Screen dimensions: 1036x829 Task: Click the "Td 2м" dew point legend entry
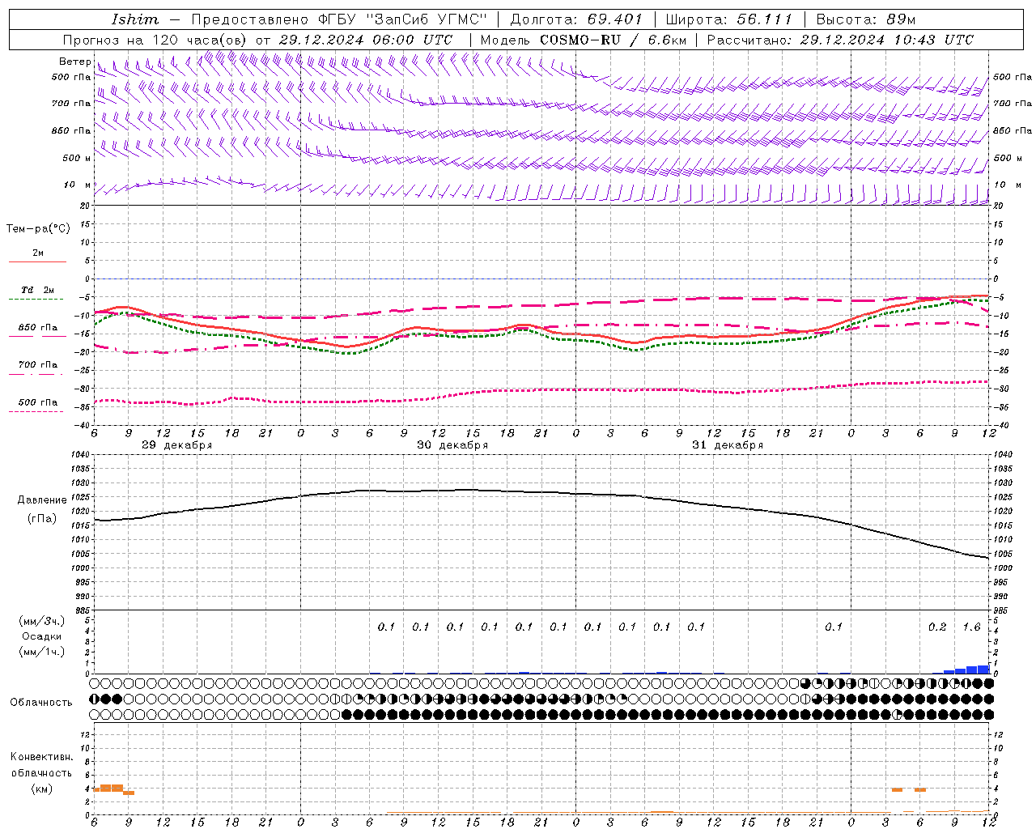[38, 290]
